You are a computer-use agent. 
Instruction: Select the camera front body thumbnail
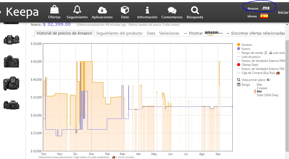[x=12, y=83]
